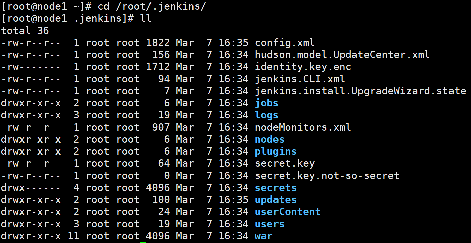Click the 1822 size value of config.xml

pyautogui.click(x=158, y=43)
